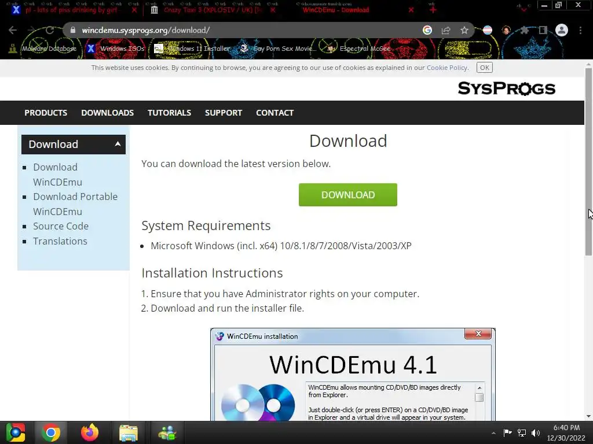Screen dimensions: 593x444
Task: Open the TUTORIALS menu item
Action: click(169, 113)
